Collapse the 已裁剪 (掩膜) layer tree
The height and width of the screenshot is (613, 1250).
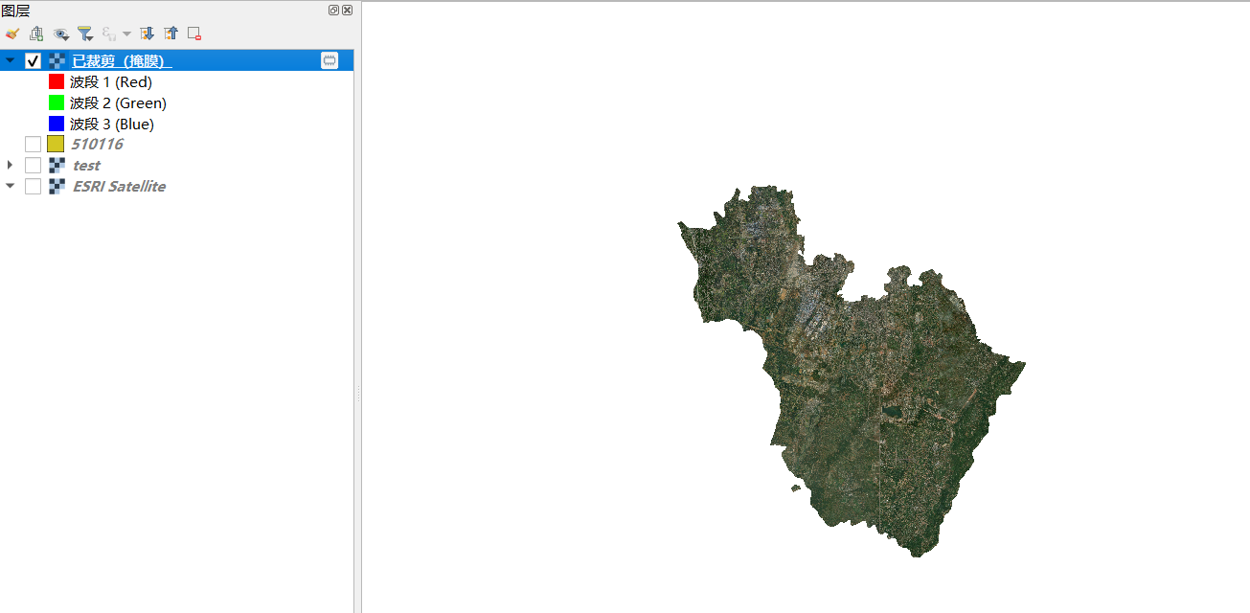tap(11, 60)
